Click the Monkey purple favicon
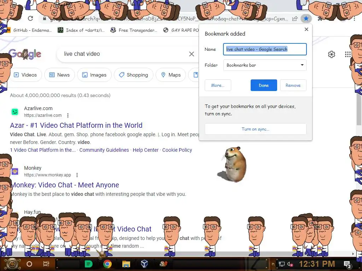362x271 pixels. tap(15, 171)
